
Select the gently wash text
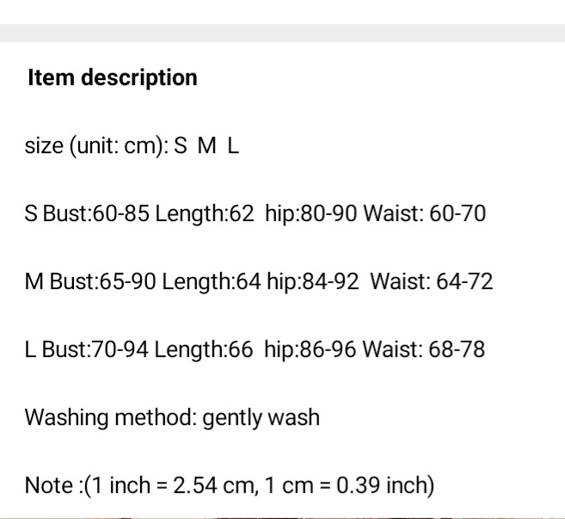[261, 417]
